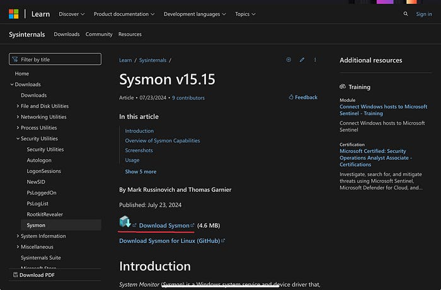Expand System Information node
The width and height of the screenshot is (441, 290).
[18, 236]
